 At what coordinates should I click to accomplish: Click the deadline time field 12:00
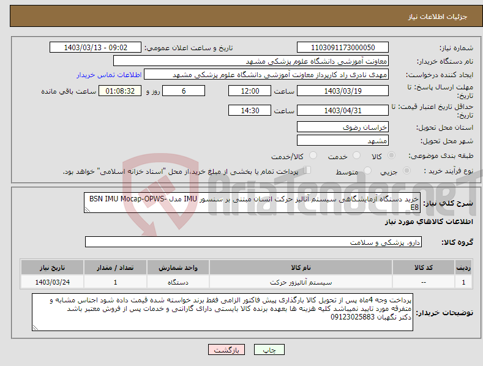(x=250, y=91)
